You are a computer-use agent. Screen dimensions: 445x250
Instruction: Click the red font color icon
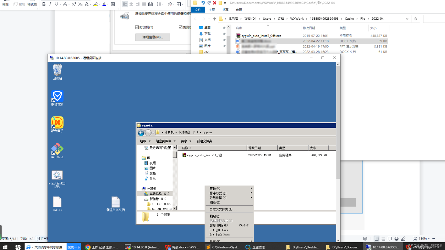104,4
